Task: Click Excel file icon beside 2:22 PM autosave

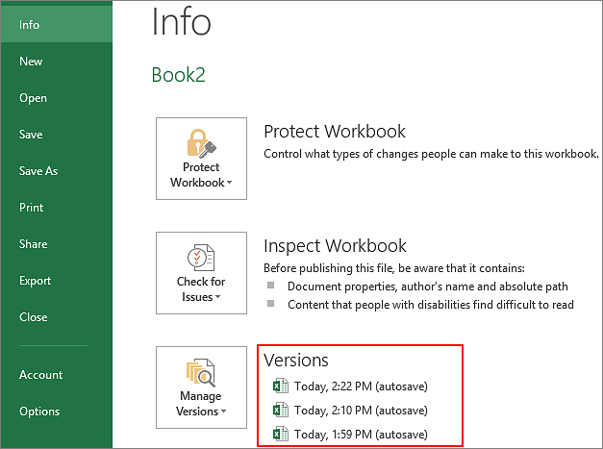Action: tap(281, 387)
